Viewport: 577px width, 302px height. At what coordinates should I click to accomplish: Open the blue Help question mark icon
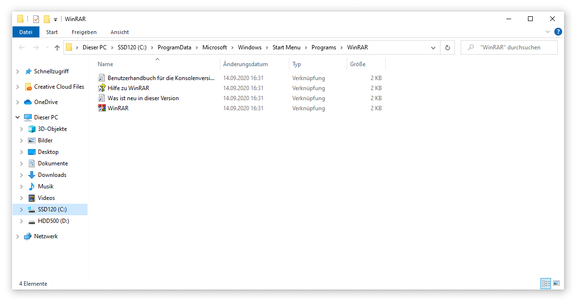click(x=558, y=32)
